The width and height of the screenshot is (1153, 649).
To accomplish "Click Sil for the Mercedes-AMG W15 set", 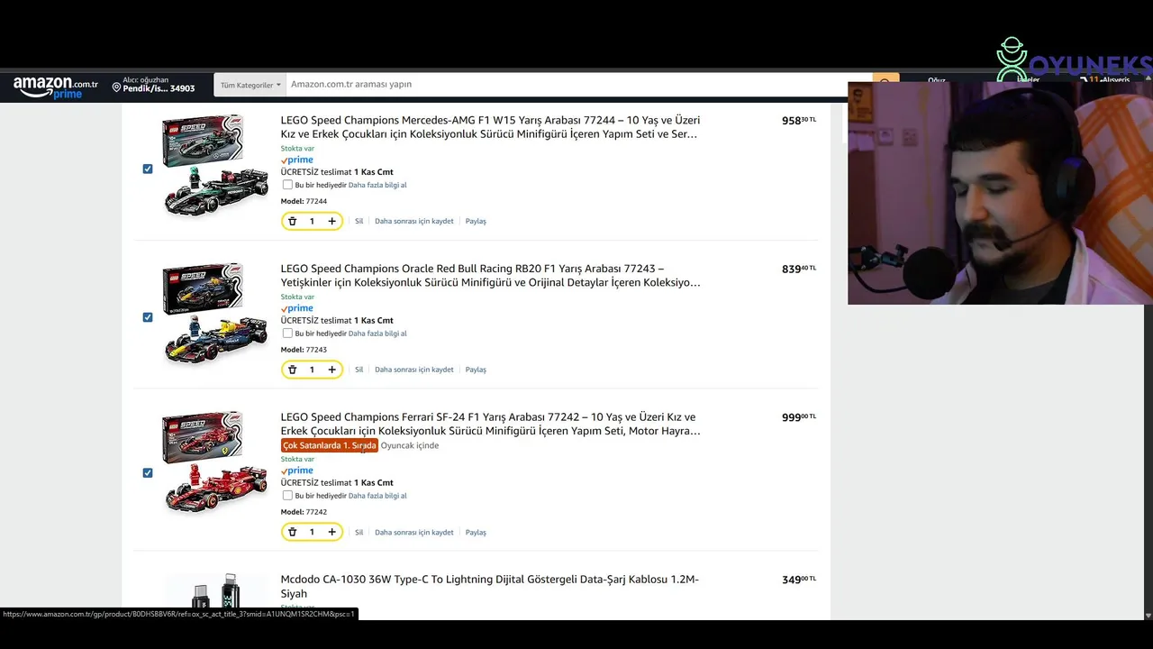I will [x=359, y=221].
